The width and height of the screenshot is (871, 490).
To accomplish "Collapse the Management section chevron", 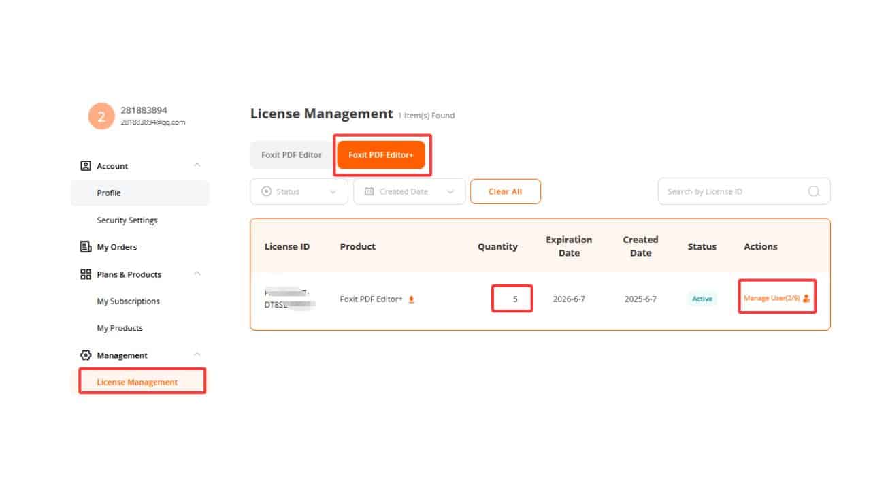I will tap(197, 355).
